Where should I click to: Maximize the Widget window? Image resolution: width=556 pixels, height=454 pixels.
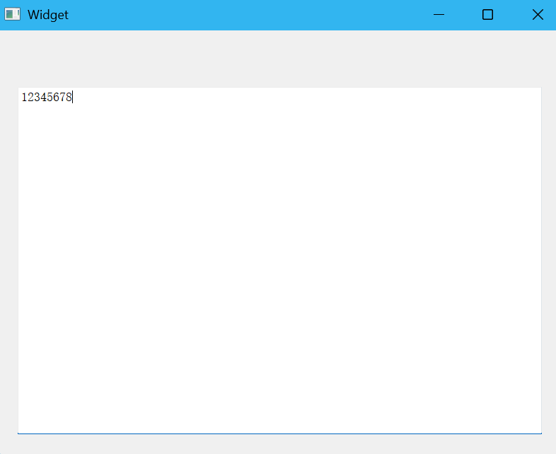pyautogui.click(x=487, y=15)
